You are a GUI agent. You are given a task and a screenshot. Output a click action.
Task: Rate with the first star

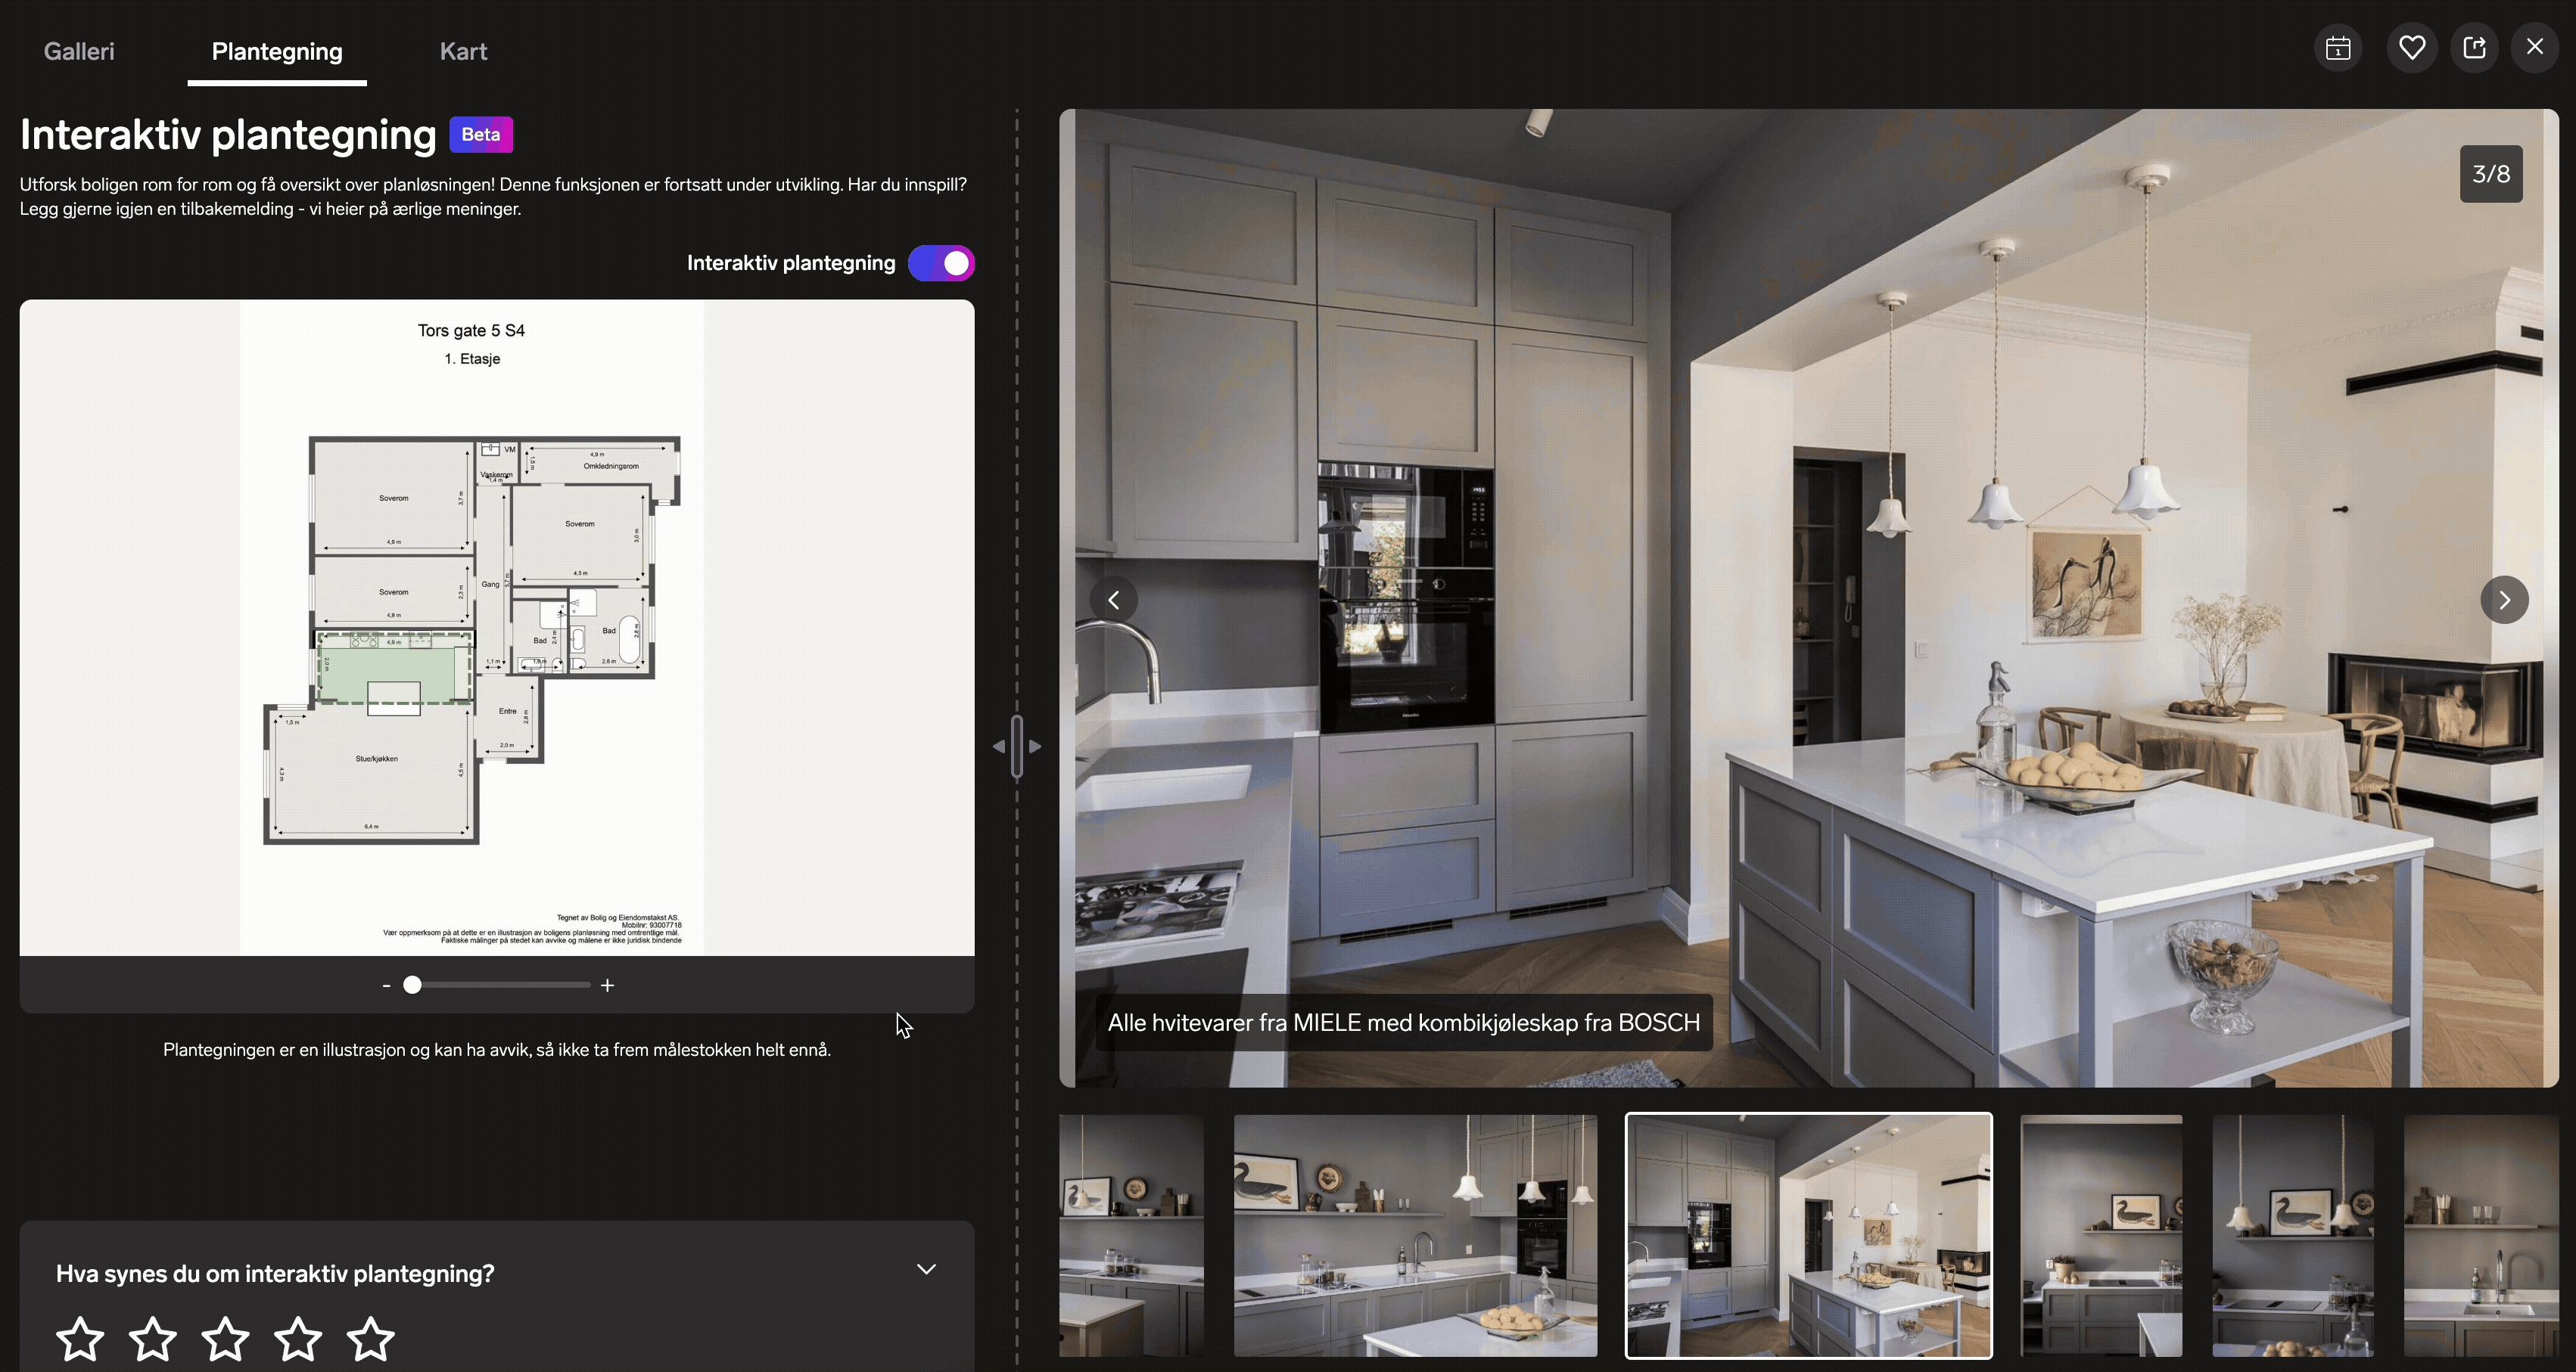(80, 1338)
